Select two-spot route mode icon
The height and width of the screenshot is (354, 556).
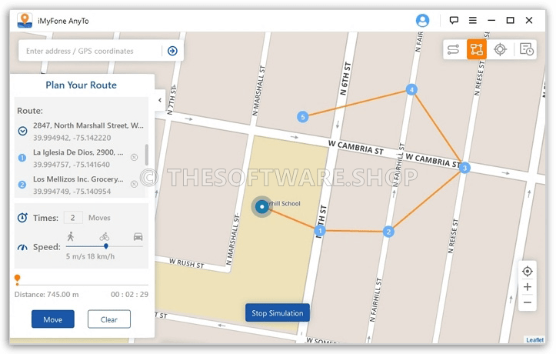453,49
